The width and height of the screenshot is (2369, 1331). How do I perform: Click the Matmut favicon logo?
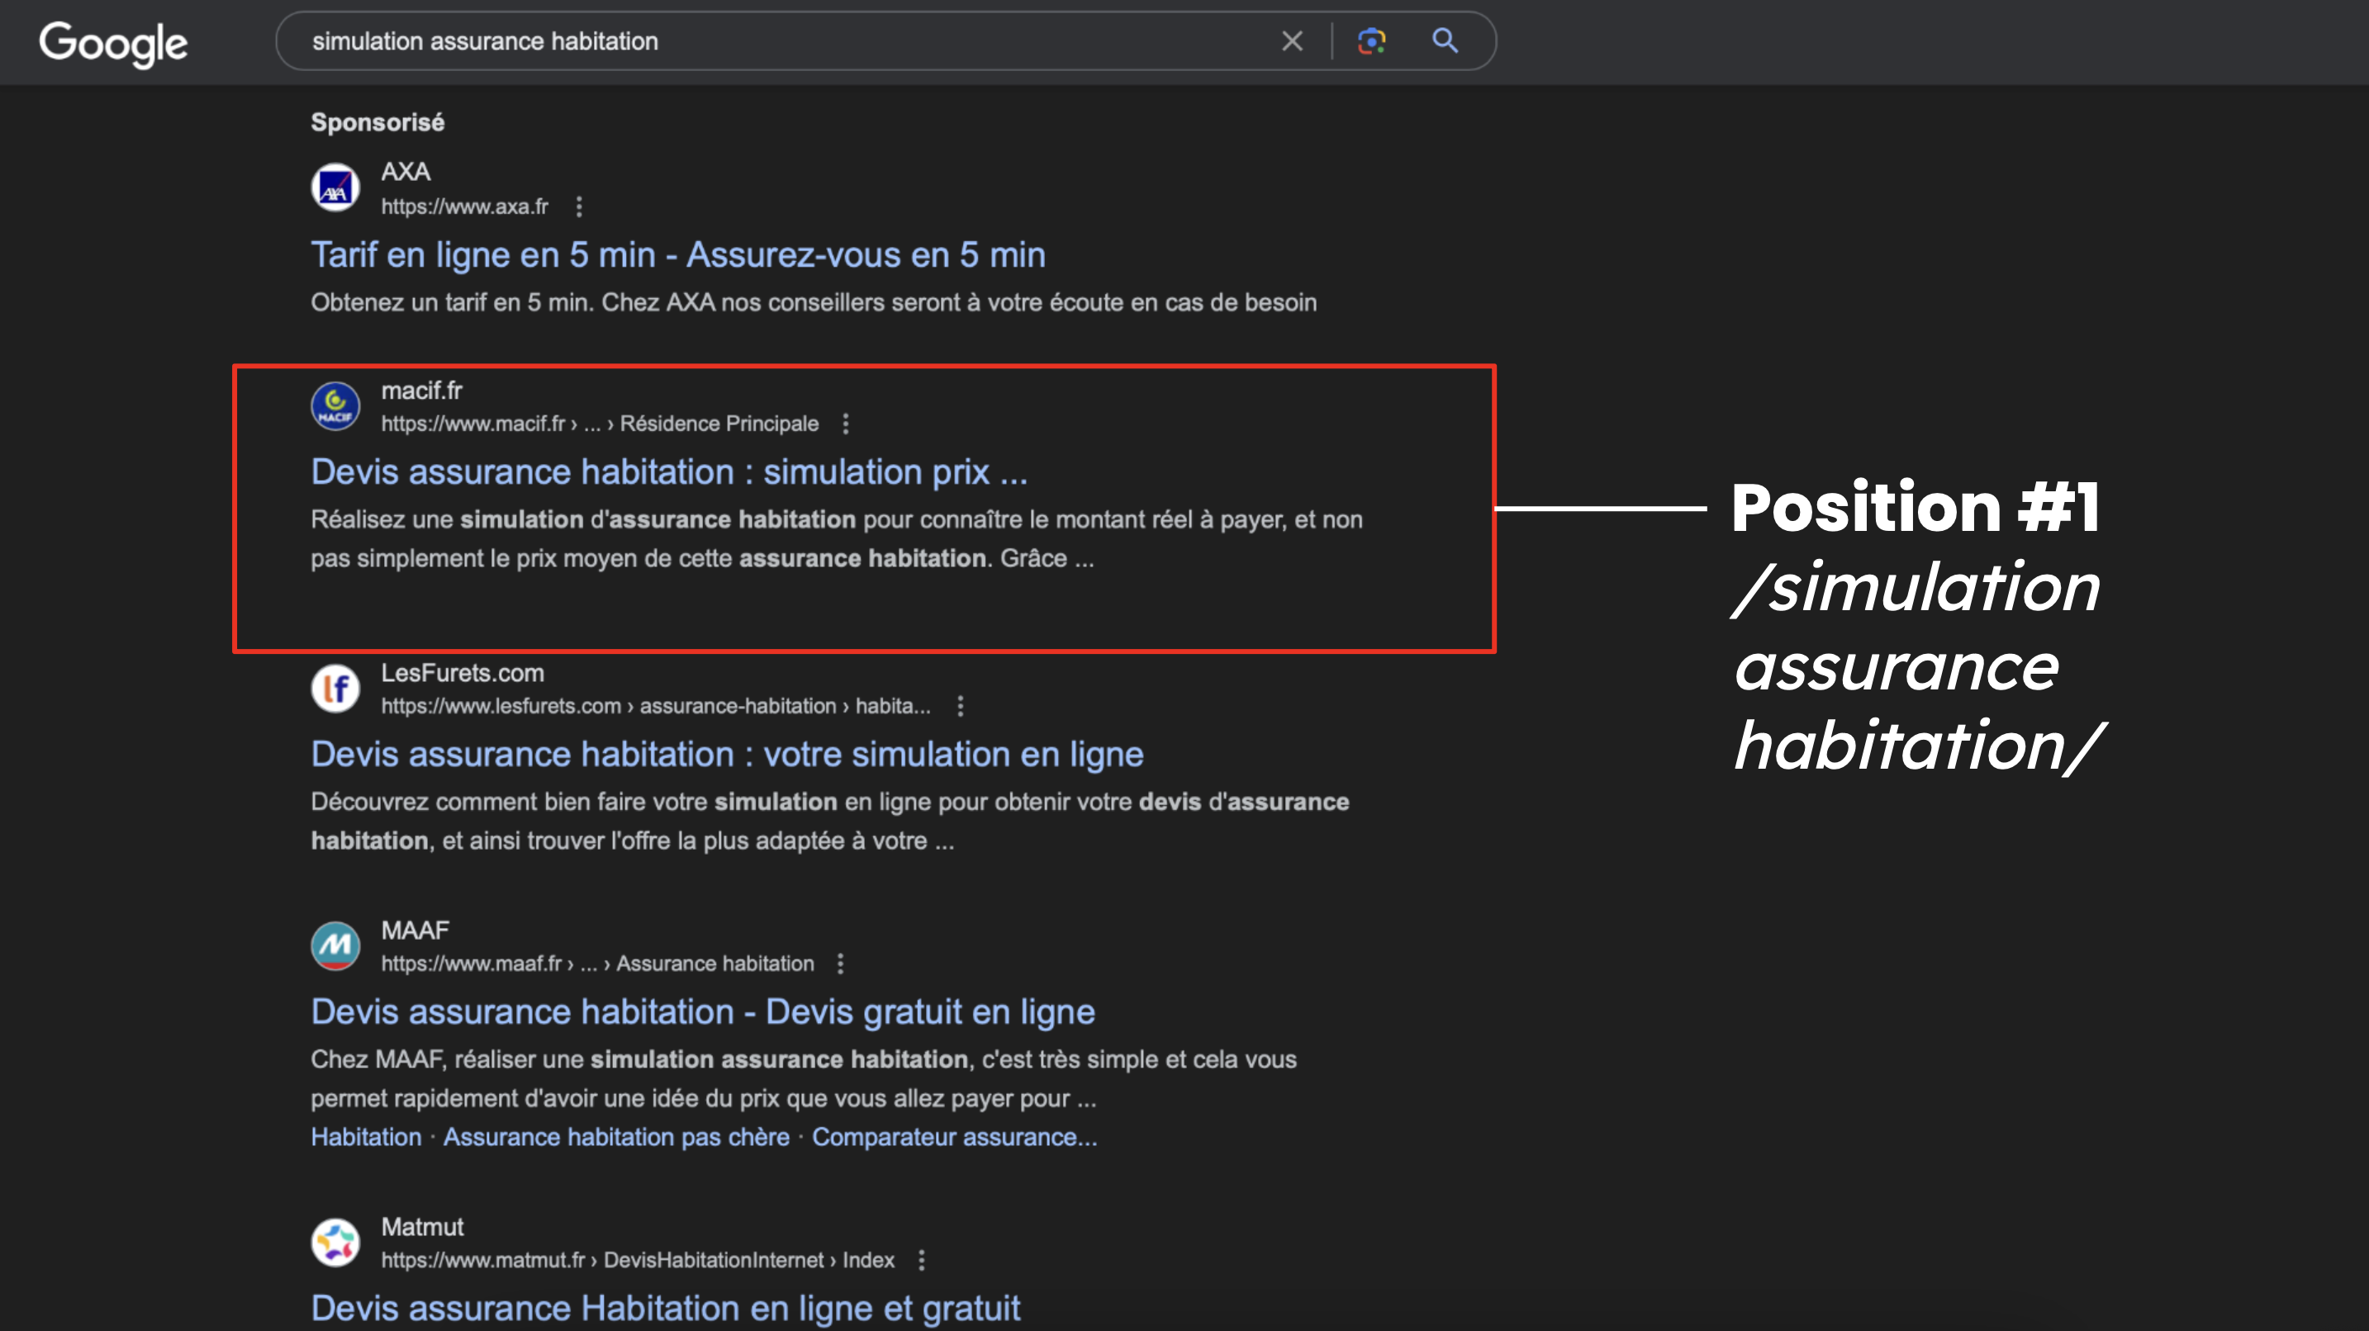click(335, 1243)
